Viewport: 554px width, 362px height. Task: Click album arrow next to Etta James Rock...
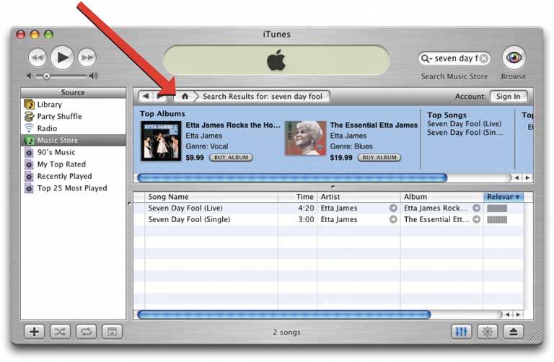click(x=477, y=208)
